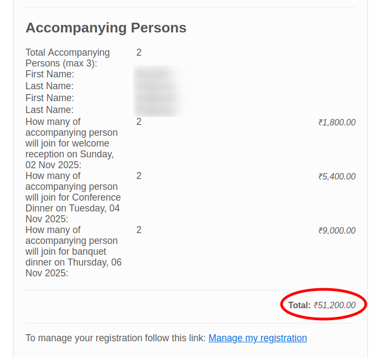Open the Manage my registration link
The image size is (388, 358).
(x=258, y=338)
